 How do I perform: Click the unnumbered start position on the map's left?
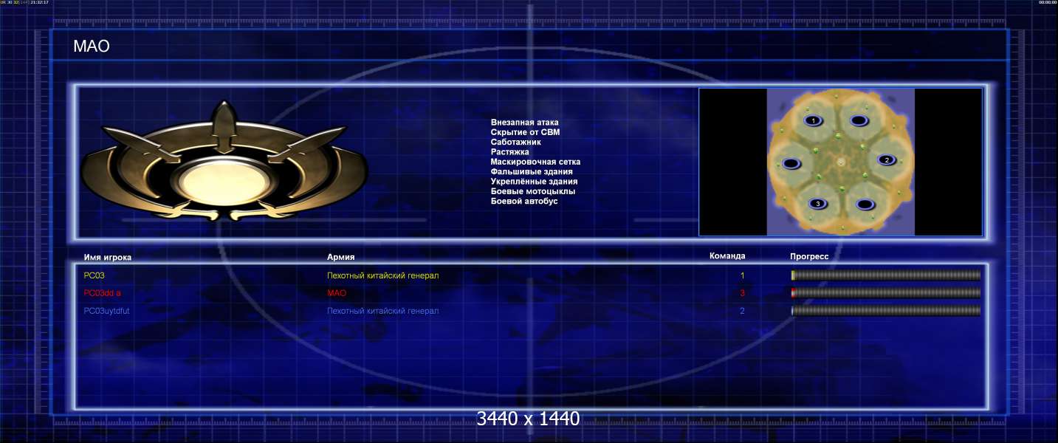[791, 163]
